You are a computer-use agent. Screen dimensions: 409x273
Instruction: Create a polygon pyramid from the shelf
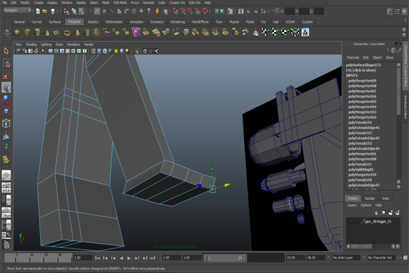click(77, 32)
